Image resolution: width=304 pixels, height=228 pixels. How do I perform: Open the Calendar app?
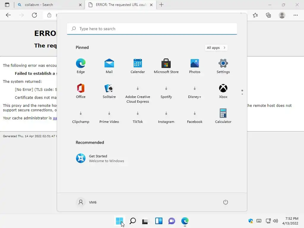pos(138,66)
